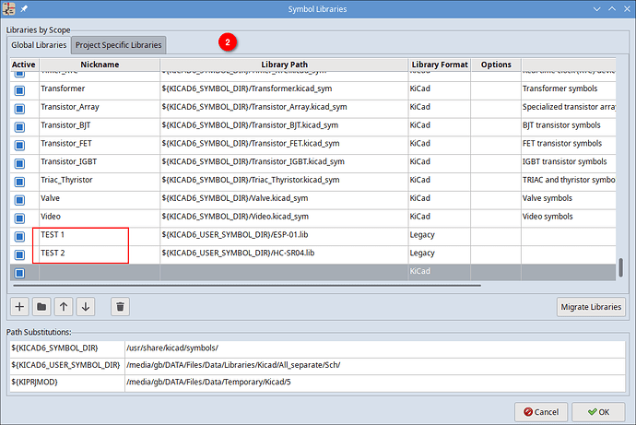Screen dimensions: 636x425
Task: Click the ESP-01.lib library path cell
Action: click(x=284, y=235)
